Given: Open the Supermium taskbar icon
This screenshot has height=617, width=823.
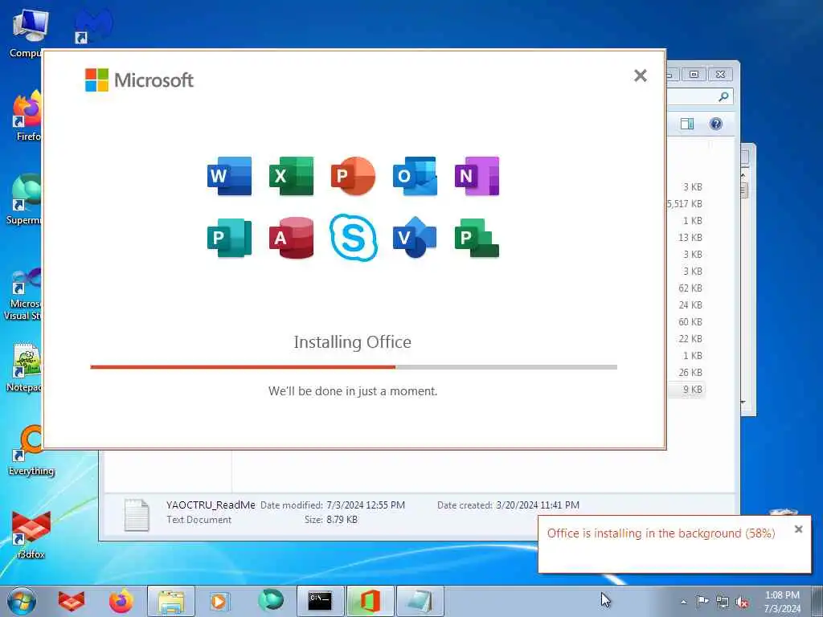Looking at the screenshot, I should pos(271,600).
